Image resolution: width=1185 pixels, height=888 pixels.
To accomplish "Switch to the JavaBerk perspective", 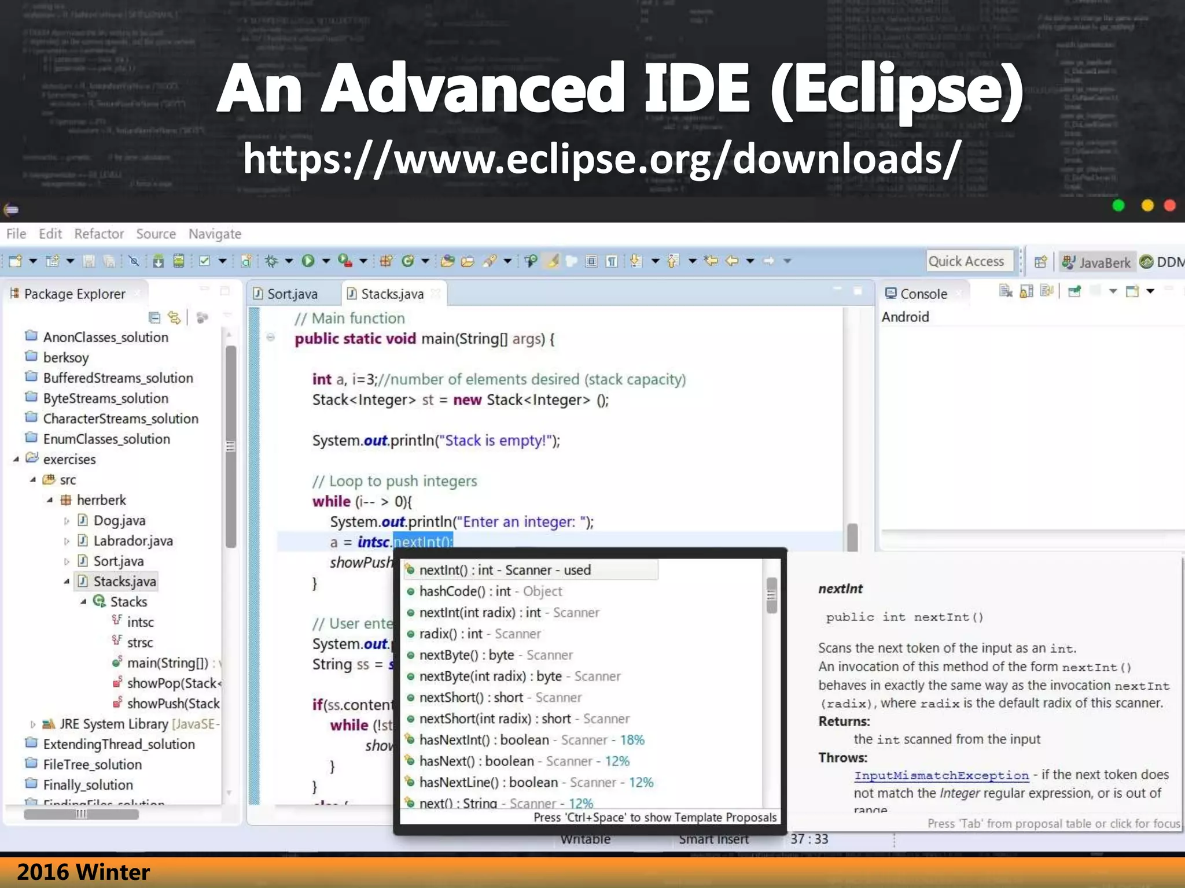I will tap(1097, 262).
